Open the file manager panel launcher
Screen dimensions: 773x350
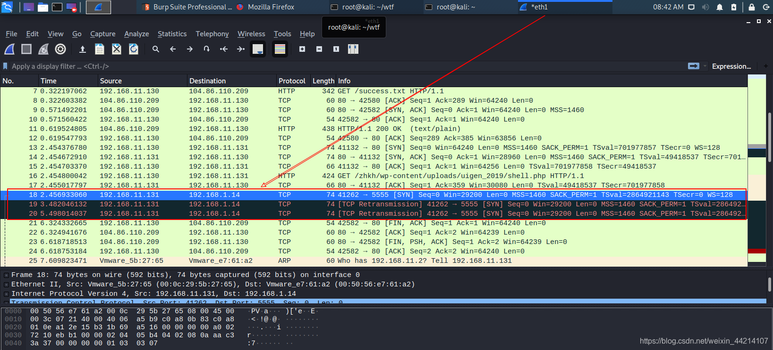[43, 7]
